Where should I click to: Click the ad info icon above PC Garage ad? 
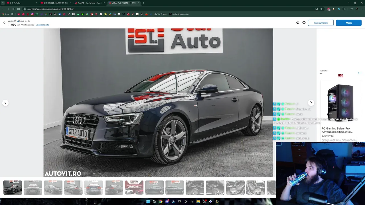click(359, 73)
